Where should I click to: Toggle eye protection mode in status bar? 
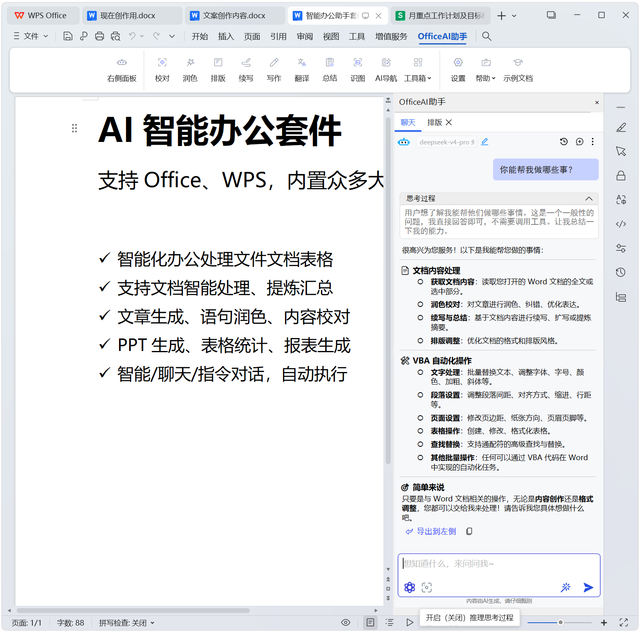click(346, 622)
